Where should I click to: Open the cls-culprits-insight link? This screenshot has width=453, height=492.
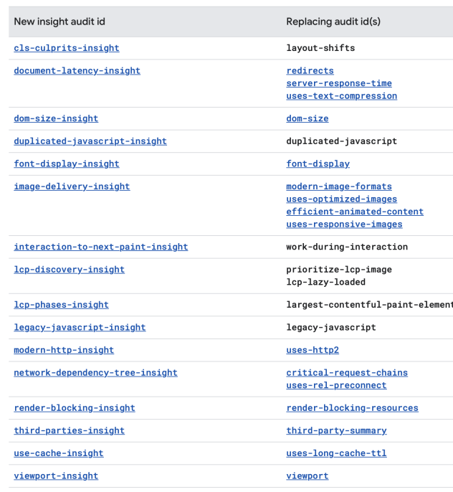(67, 48)
